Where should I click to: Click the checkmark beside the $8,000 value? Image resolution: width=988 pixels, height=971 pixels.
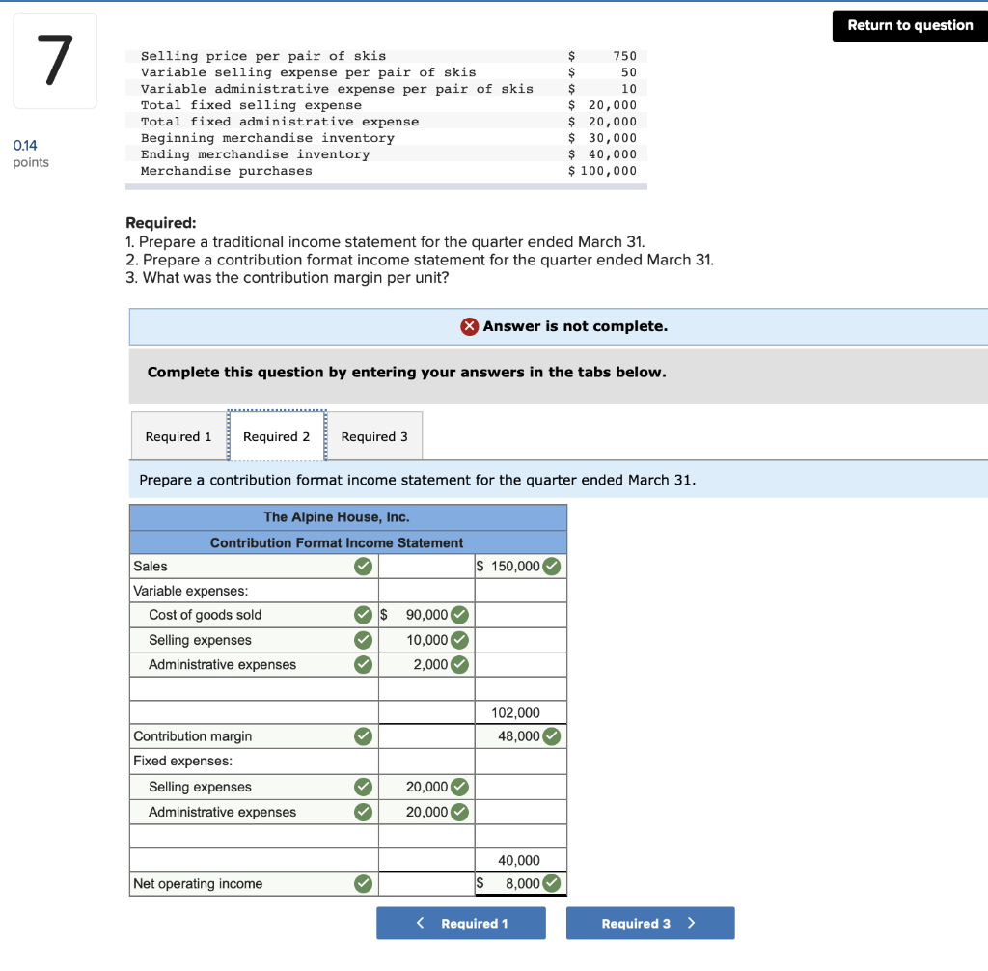(x=551, y=884)
